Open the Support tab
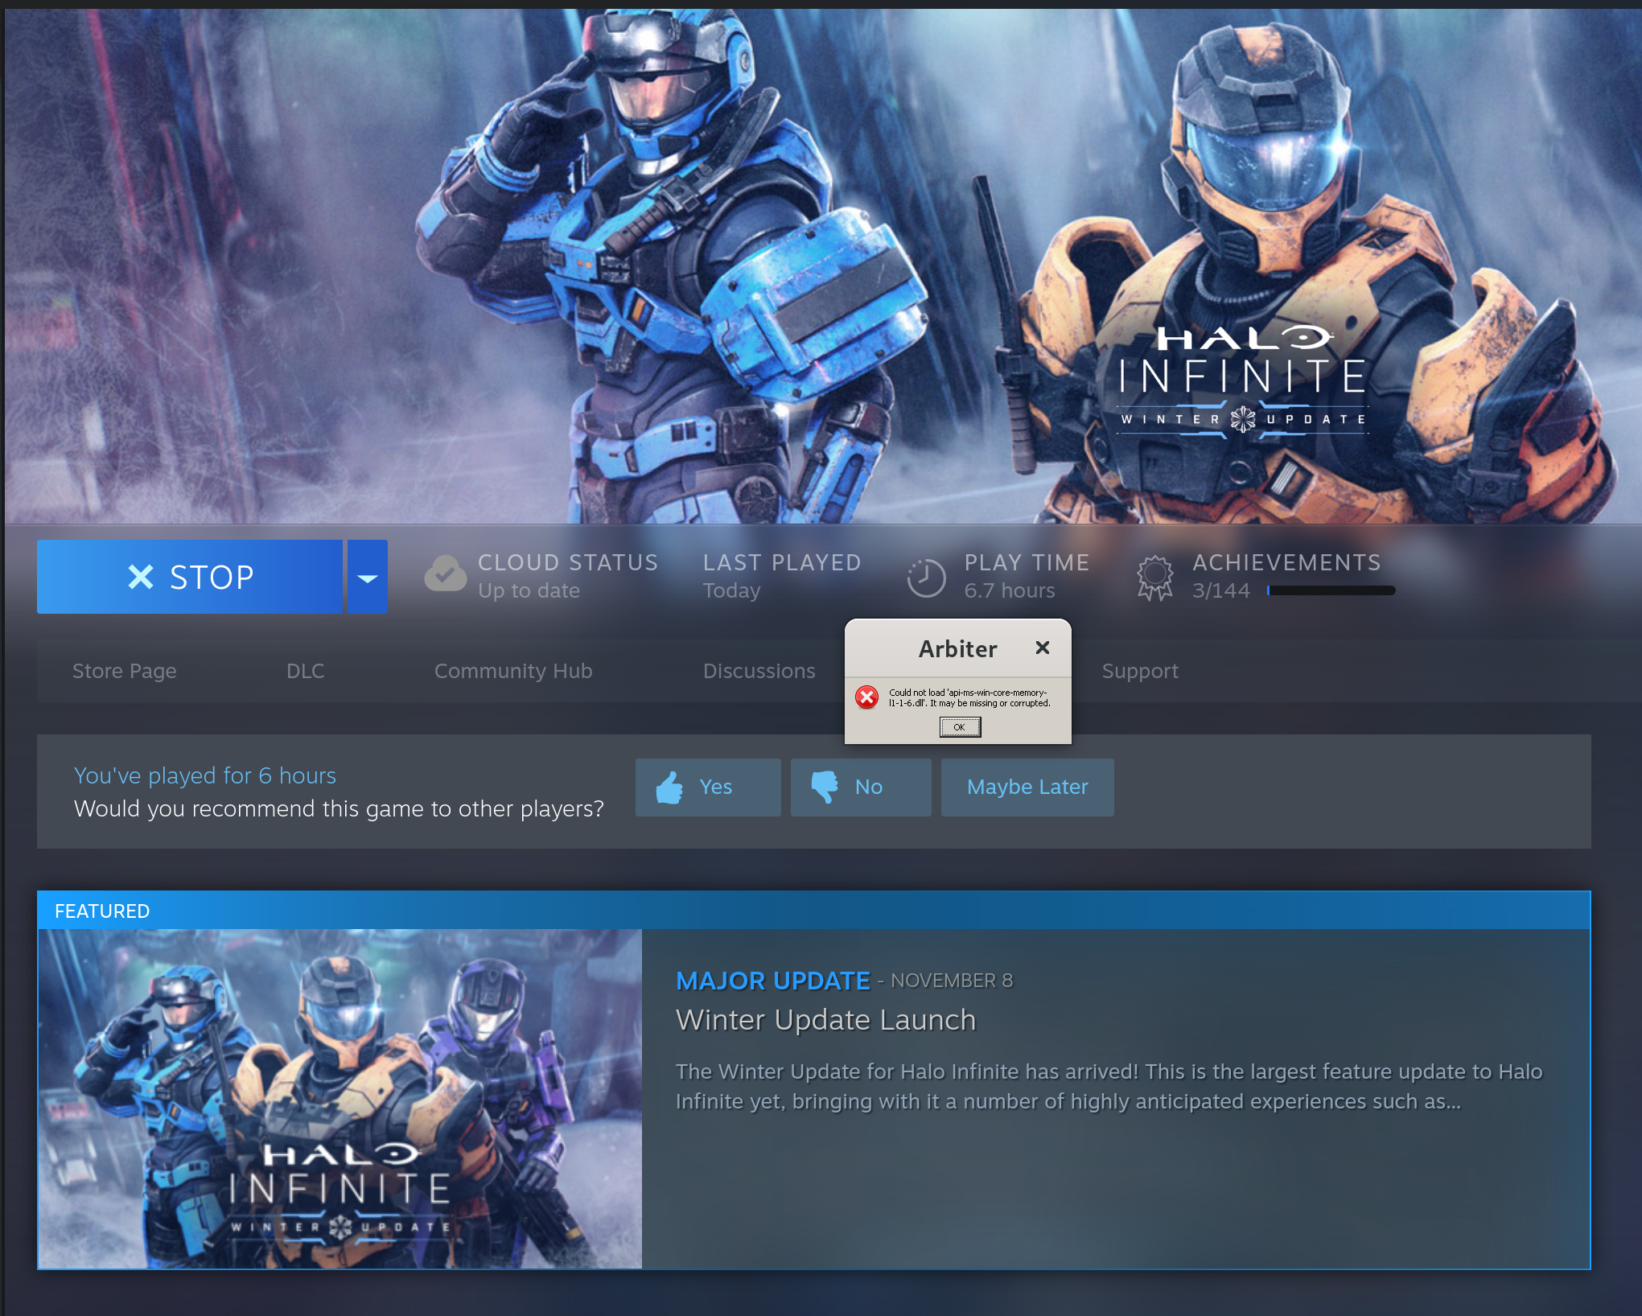The width and height of the screenshot is (1642, 1316). 1140,671
